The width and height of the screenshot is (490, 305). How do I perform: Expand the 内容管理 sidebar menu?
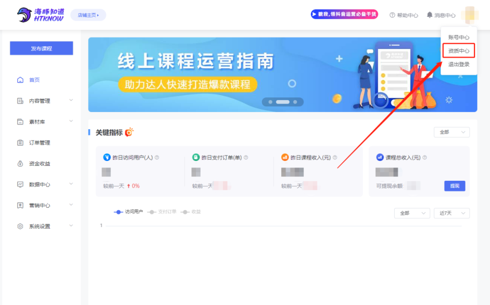pos(44,101)
